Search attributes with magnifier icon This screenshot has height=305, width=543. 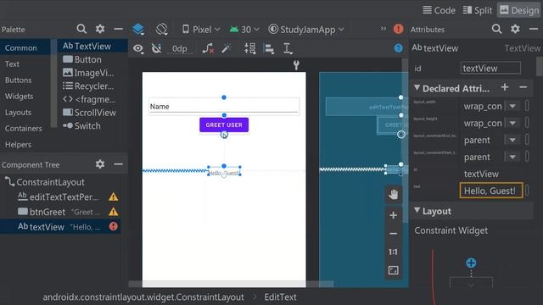[x=496, y=29]
